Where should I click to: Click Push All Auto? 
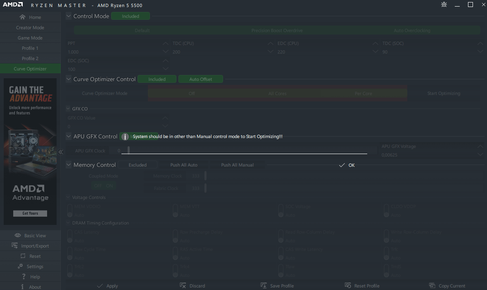tap(184, 165)
